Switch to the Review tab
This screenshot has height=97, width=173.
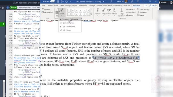pyautogui.click(x=99, y=5)
